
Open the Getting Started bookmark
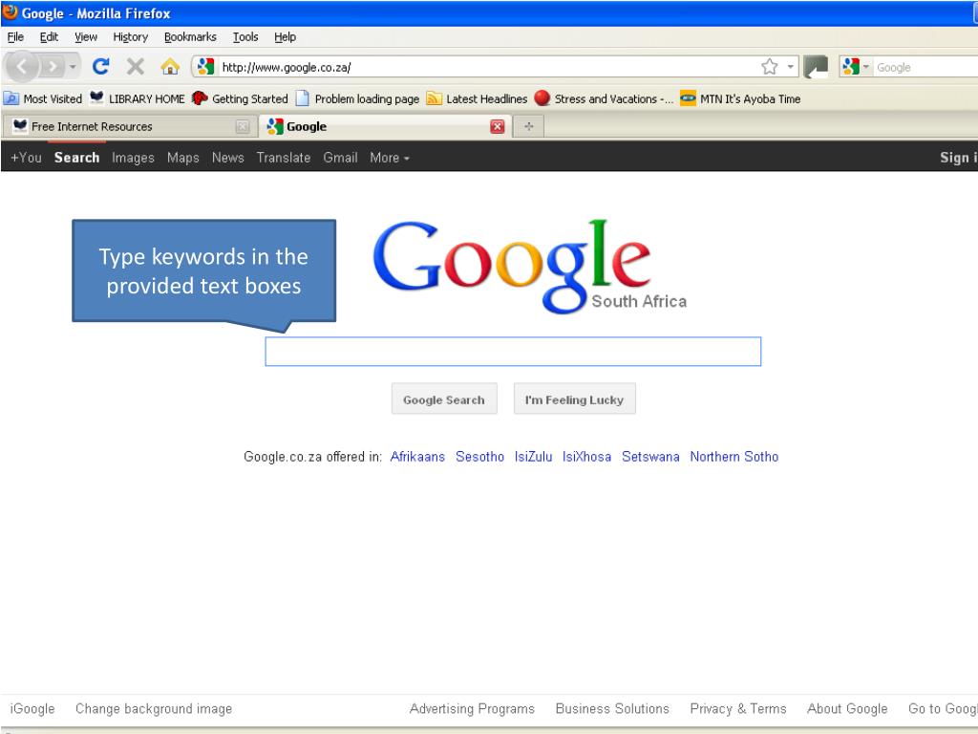tap(240, 98)
